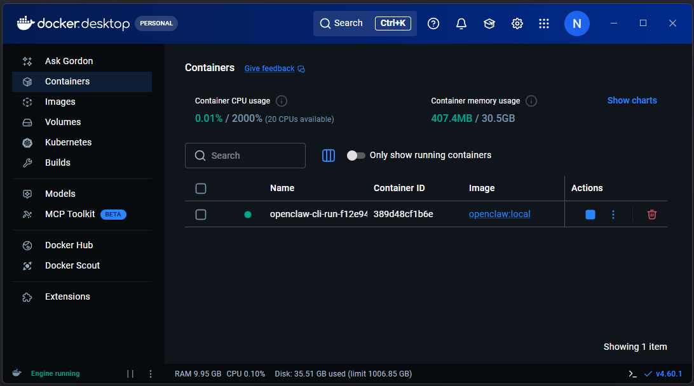Open the terminal icon in status bar

(632, 374)
